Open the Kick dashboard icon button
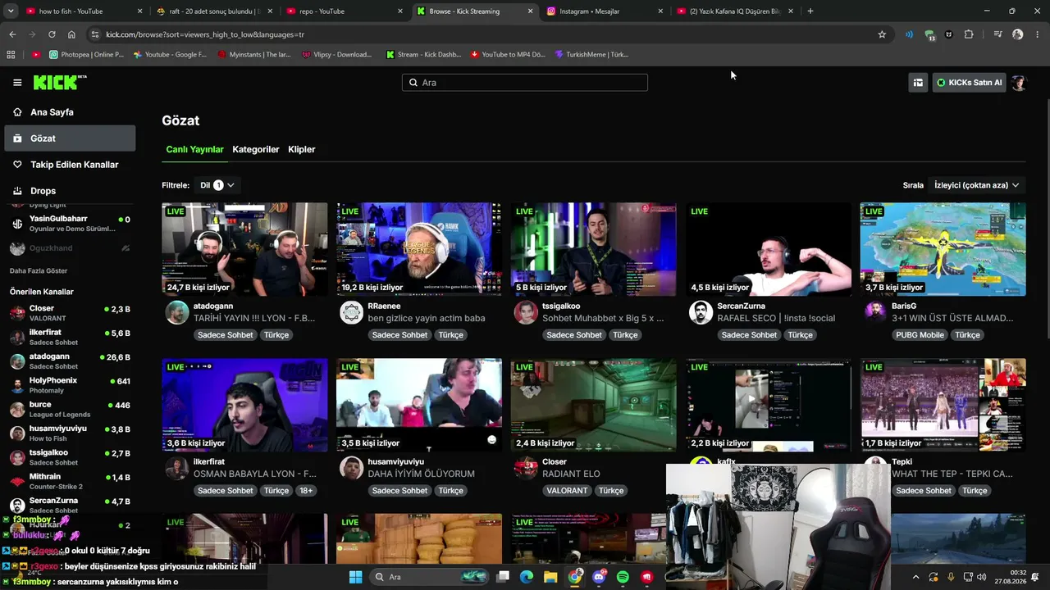This screenshot has width=1050, height=590. 918,83
